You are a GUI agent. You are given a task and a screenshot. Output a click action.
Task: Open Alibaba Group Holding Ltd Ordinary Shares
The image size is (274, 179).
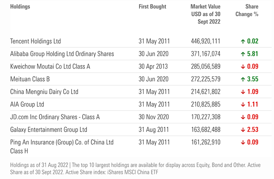62,54
